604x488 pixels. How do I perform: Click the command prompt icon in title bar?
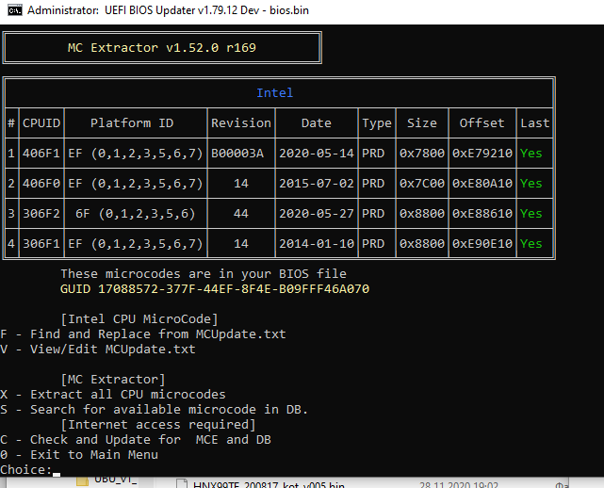point(15,10)
